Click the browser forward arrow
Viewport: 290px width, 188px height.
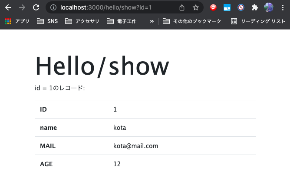click(22, 7)
